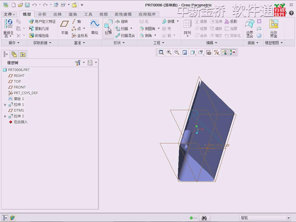Select PRT_CSYS_DEF in model tree
The height and width of the screenshot is (222, 296).
coord(23,93)
